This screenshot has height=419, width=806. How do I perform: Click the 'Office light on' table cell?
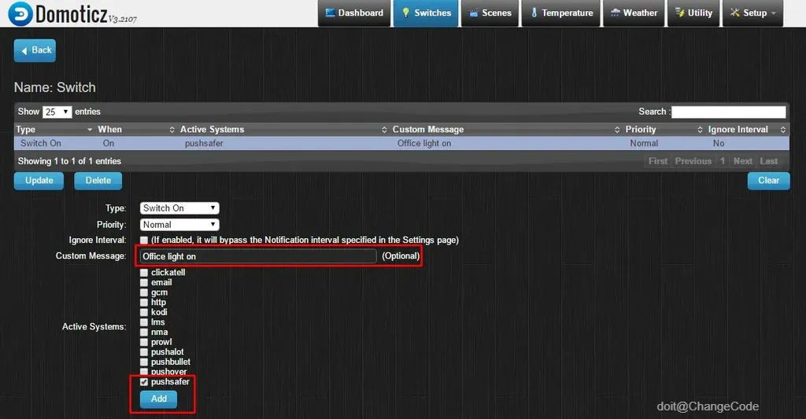424,143
